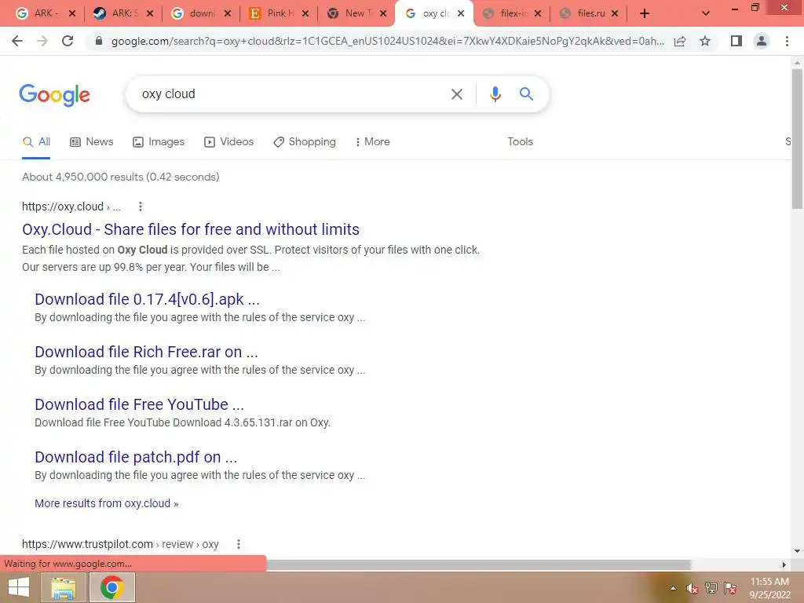
Task: Open 'Download file 0.17.4[v0.6].apk' link
Action: (x=147, y=299)
